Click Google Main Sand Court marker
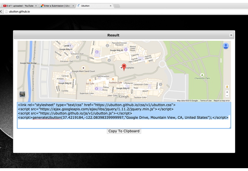The image size is (248, 171). 83,68
